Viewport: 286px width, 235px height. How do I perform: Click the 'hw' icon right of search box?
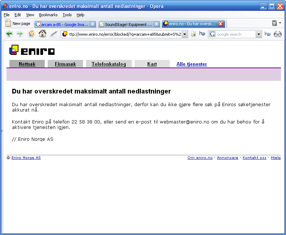(x=267, y=34)
